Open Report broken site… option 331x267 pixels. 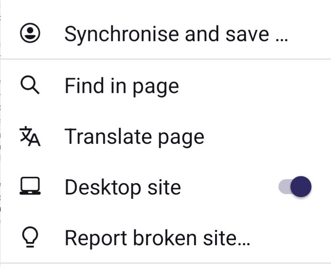pyautogui.click(x=157, y=238)
